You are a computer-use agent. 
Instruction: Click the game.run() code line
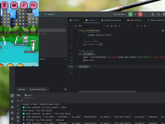point(89,60)
